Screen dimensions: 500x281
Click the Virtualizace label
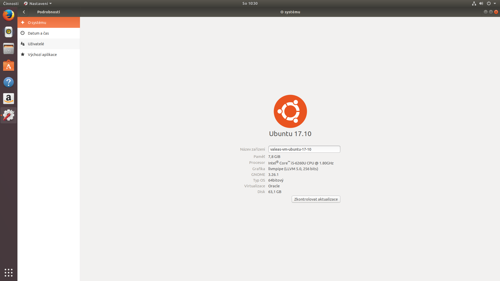(255, 186)
